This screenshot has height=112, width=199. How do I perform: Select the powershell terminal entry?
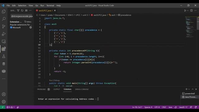click(x=190, y=94)
